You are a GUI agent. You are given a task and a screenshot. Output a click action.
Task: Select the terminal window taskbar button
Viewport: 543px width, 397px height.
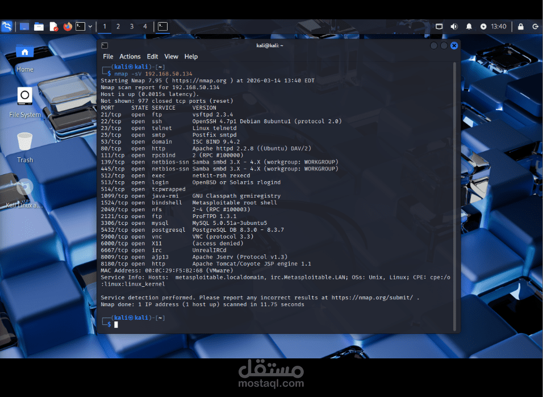tap(163, 26)
